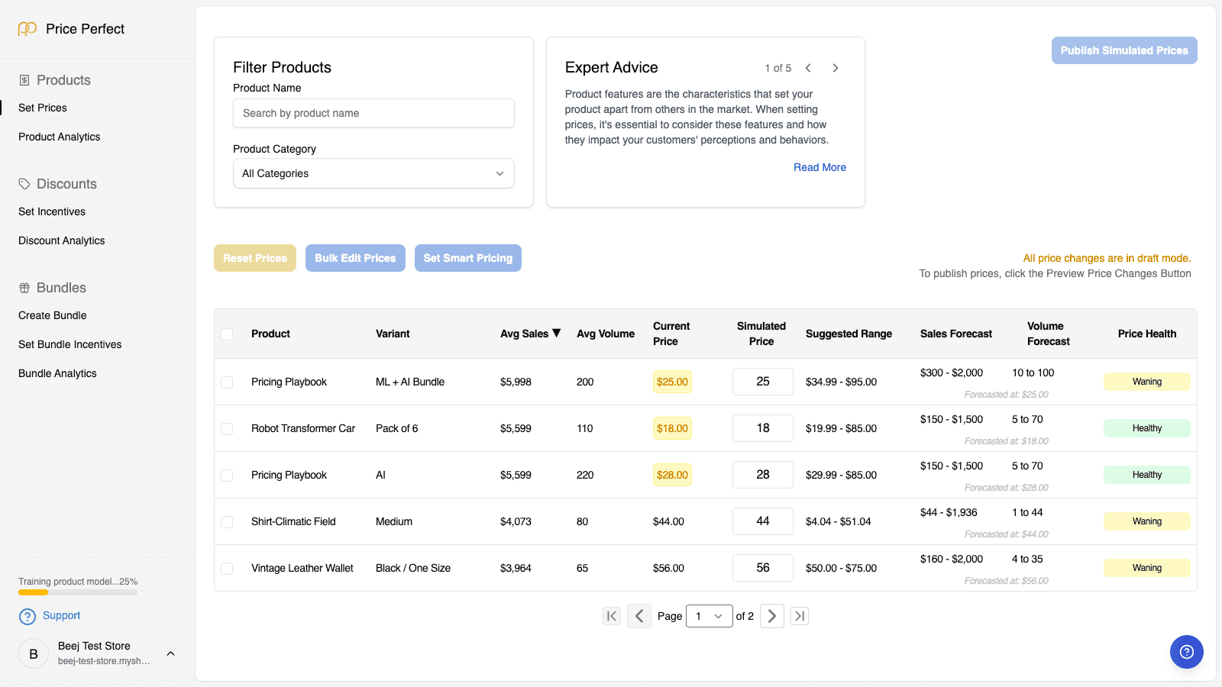This screenshot has height=687, width=1222.
Task: Open the floating help button bottom right
Action: [x=1186, y=652]
